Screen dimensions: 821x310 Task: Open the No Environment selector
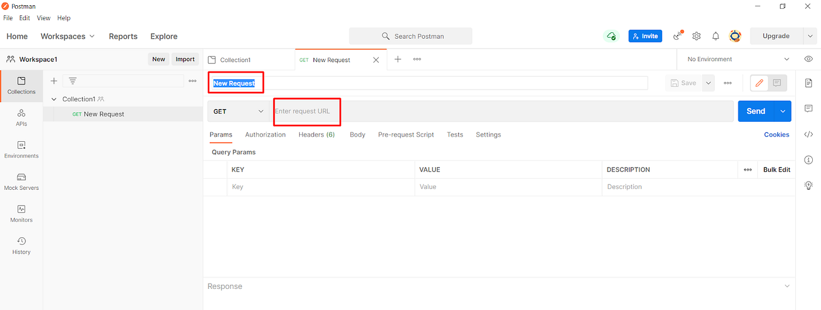(x=738, y=59)
